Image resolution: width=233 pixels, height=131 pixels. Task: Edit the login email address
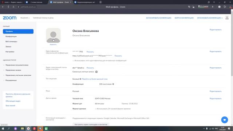click(216, 68)
